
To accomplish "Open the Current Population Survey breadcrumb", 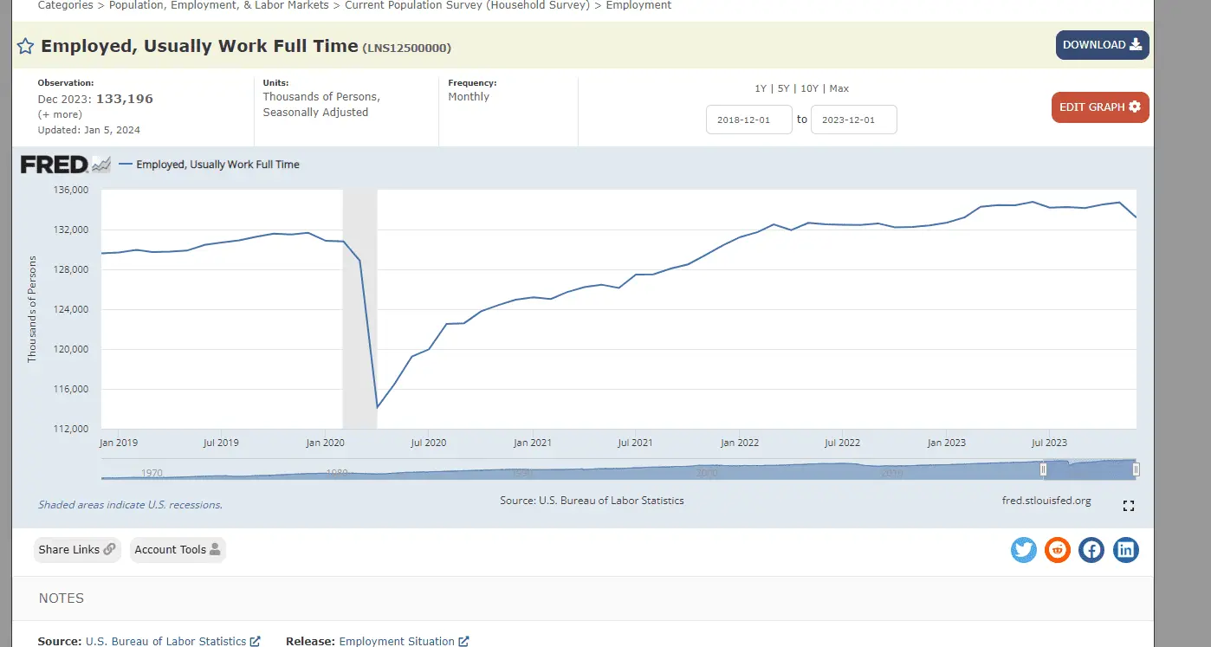I will pyautogui.click(x=467, y=5).
